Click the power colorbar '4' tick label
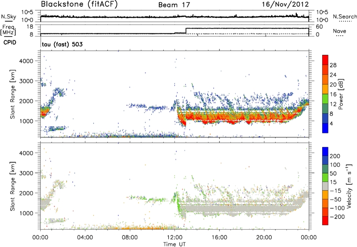The height and width of the screenshot is (247, 357). (x=331, y=123)
